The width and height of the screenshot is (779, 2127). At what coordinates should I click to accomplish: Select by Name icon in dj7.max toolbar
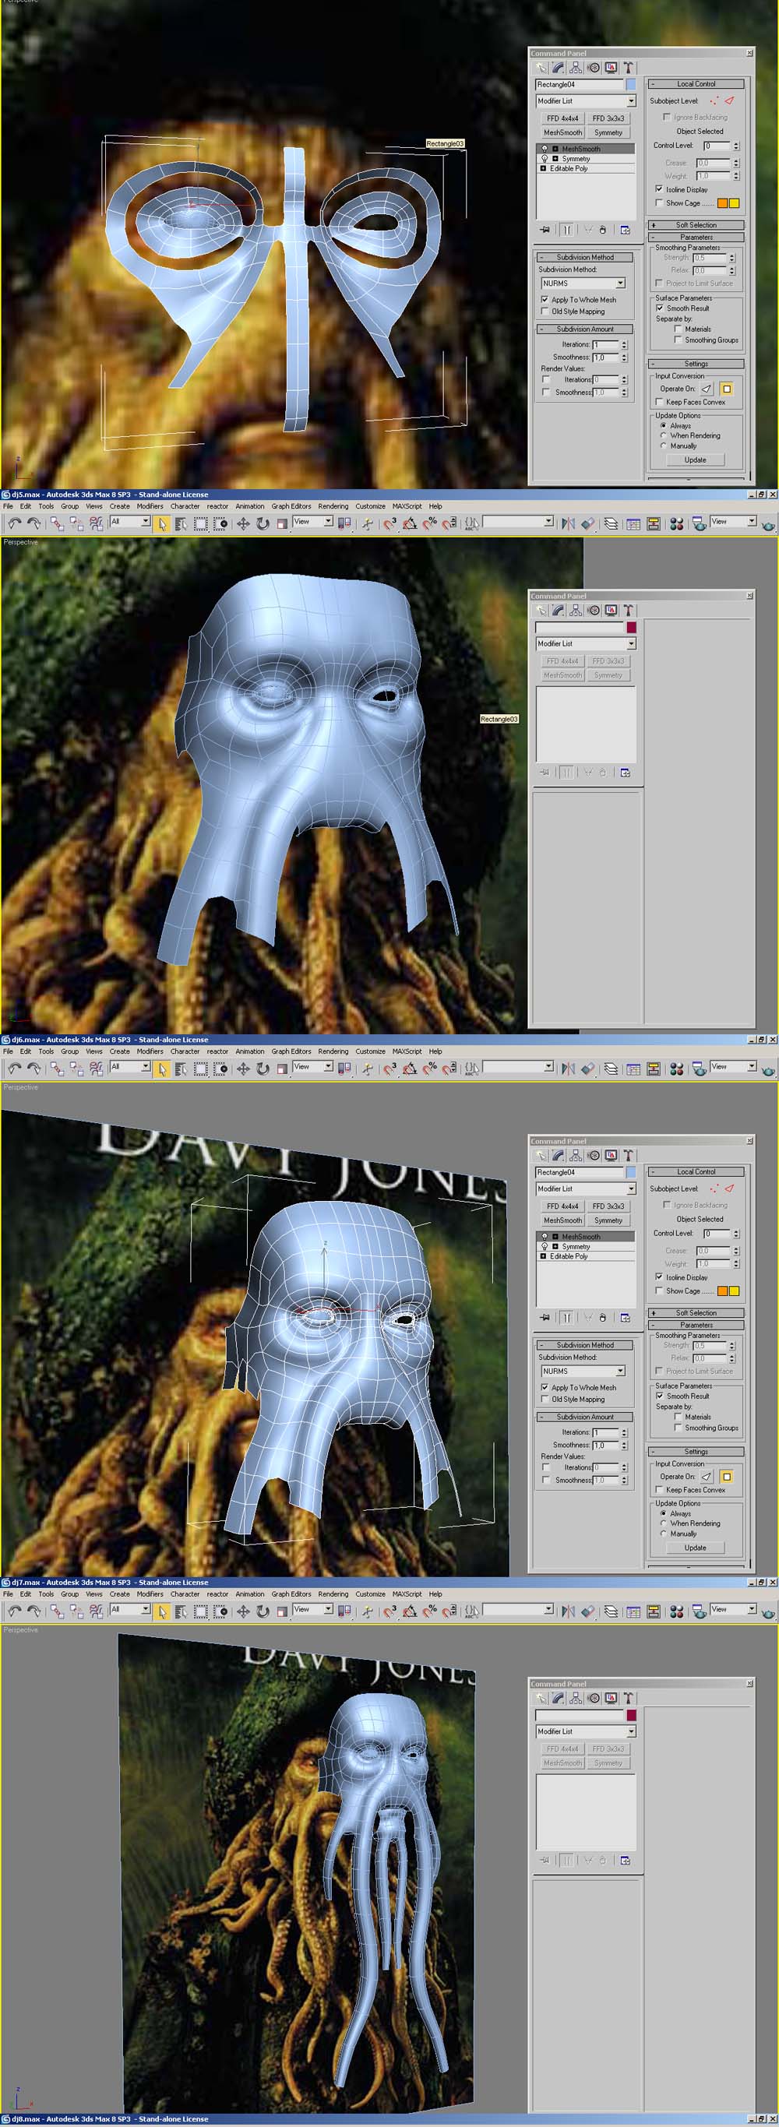(x=181, y=1611)
